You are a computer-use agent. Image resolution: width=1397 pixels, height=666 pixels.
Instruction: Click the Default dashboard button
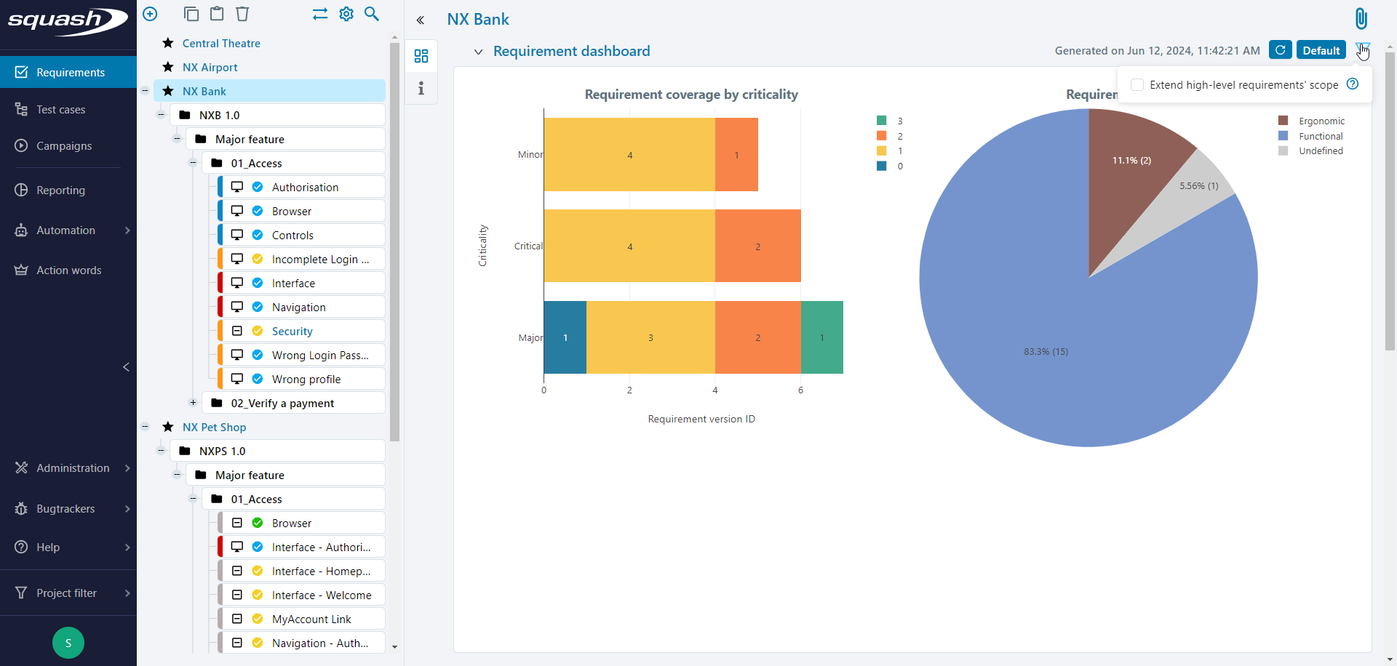(1321, 49)
